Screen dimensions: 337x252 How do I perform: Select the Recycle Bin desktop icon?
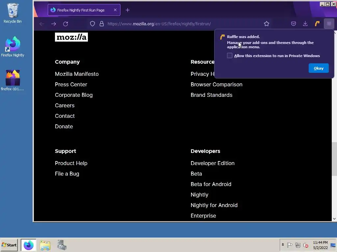click(x=13, y=13)
